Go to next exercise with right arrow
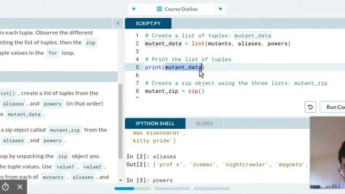This screenshot has width=345, height=194. coord(220,9)
